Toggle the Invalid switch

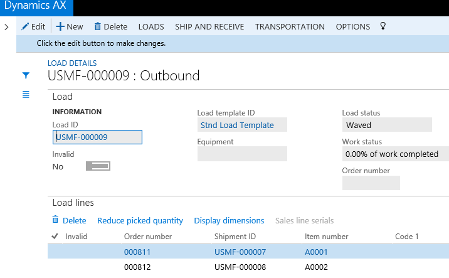[x=98, y=166]
